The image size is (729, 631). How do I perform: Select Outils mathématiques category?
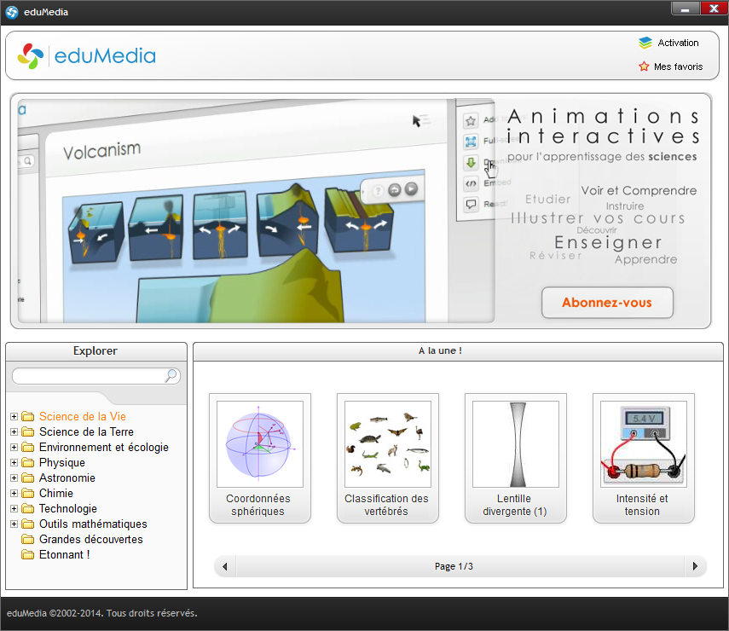[x=93, y=524]
